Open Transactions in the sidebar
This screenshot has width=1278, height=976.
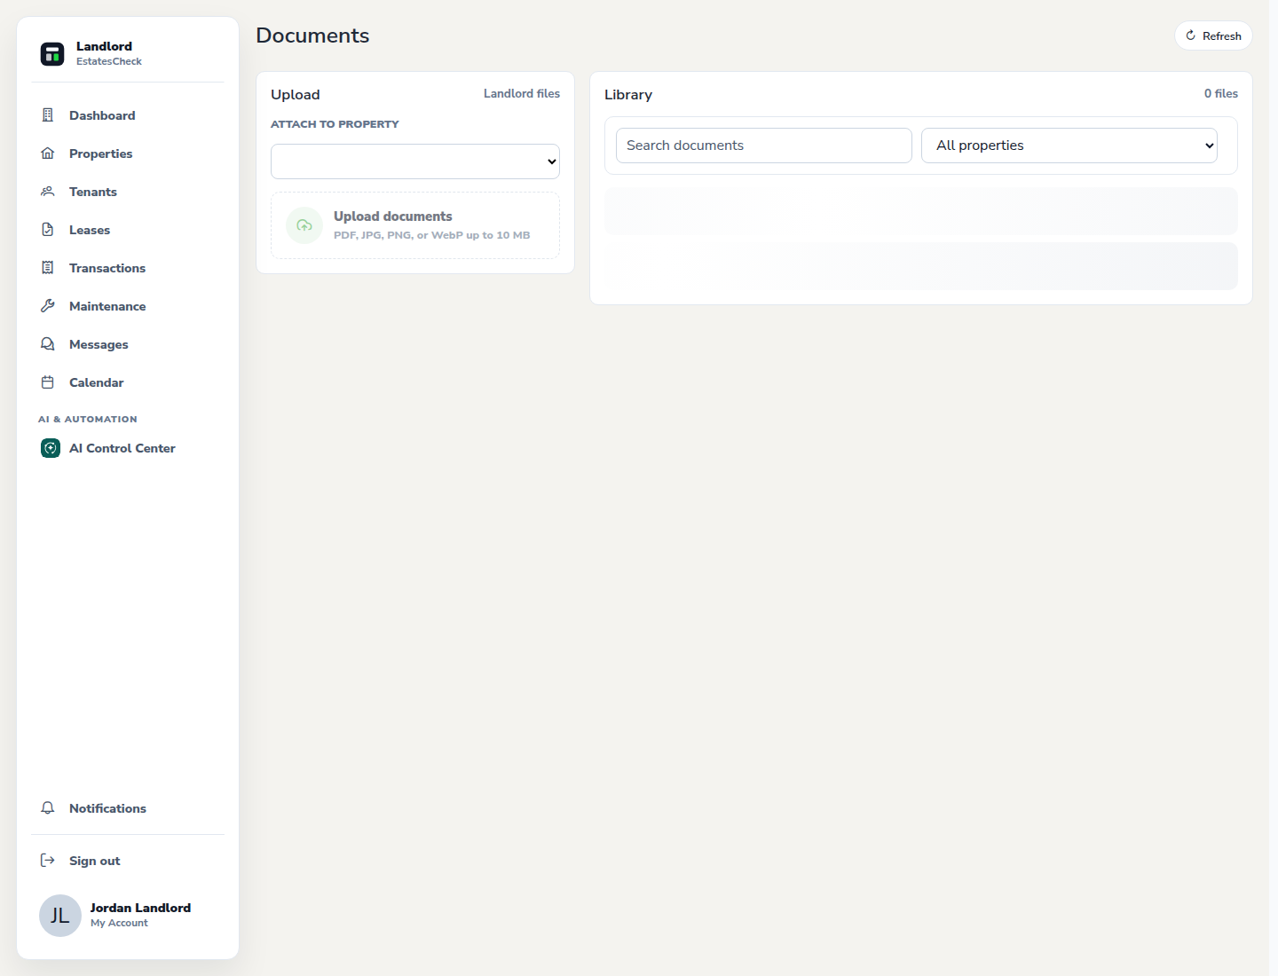(x=107, y=268)
